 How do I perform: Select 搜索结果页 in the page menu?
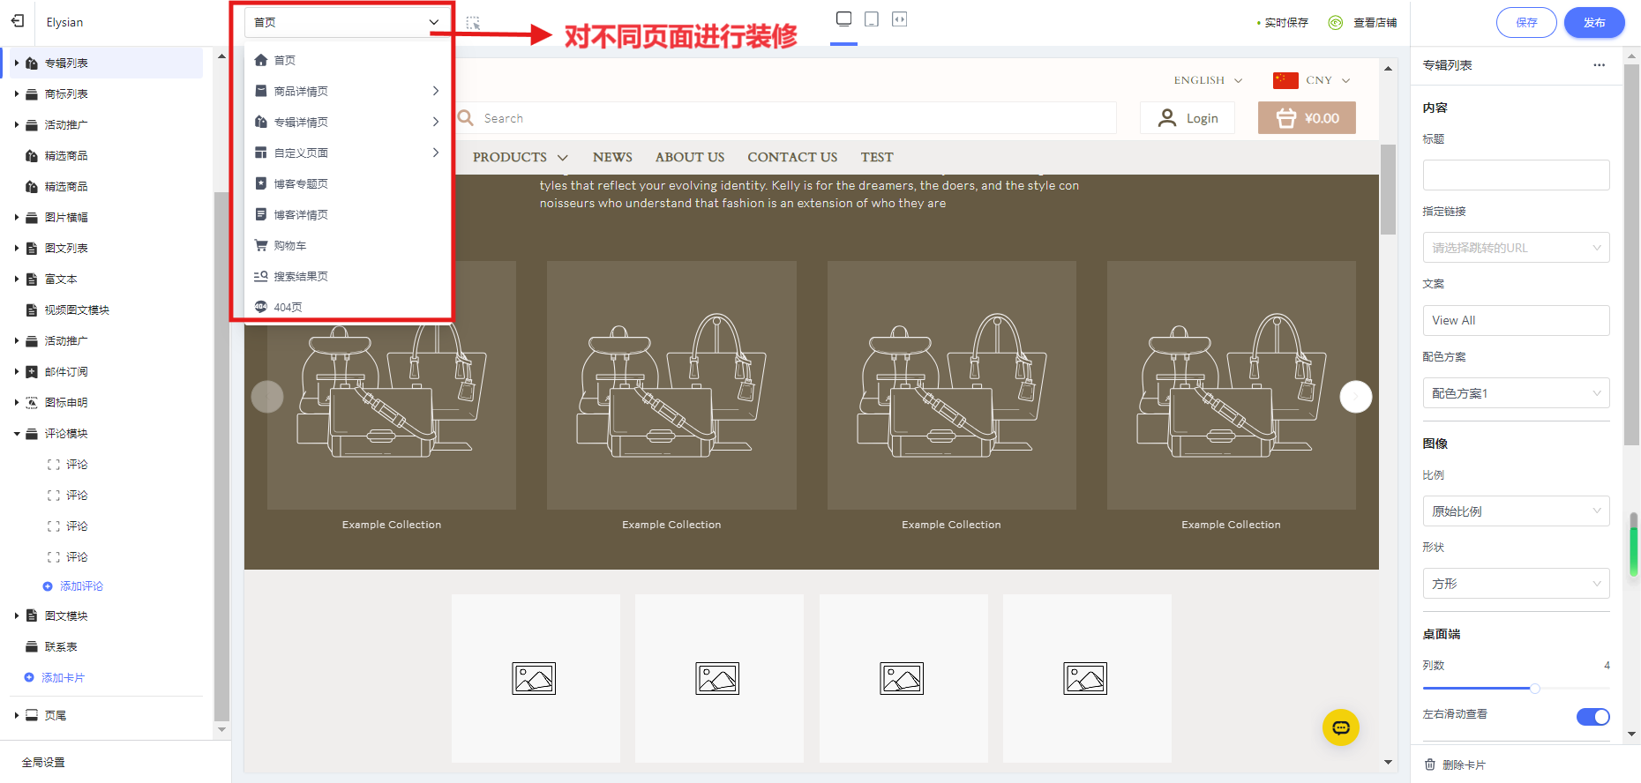tap(301, 277)
